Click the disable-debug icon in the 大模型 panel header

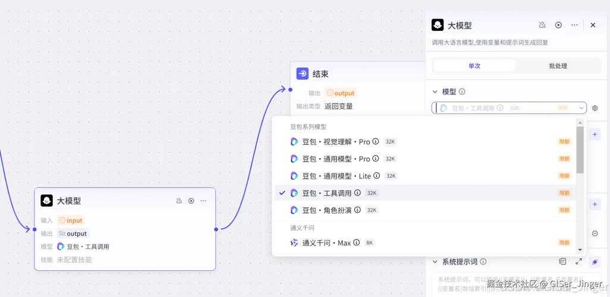(542, 25)
